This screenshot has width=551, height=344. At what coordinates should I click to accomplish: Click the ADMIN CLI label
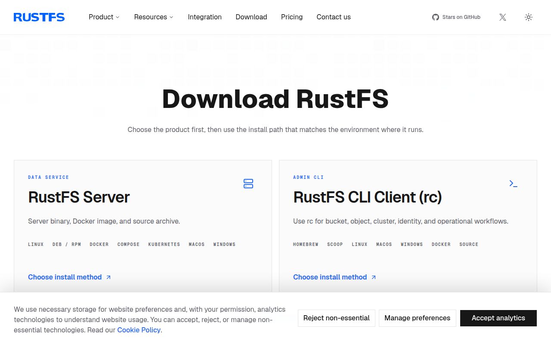(x=309, y=177)
